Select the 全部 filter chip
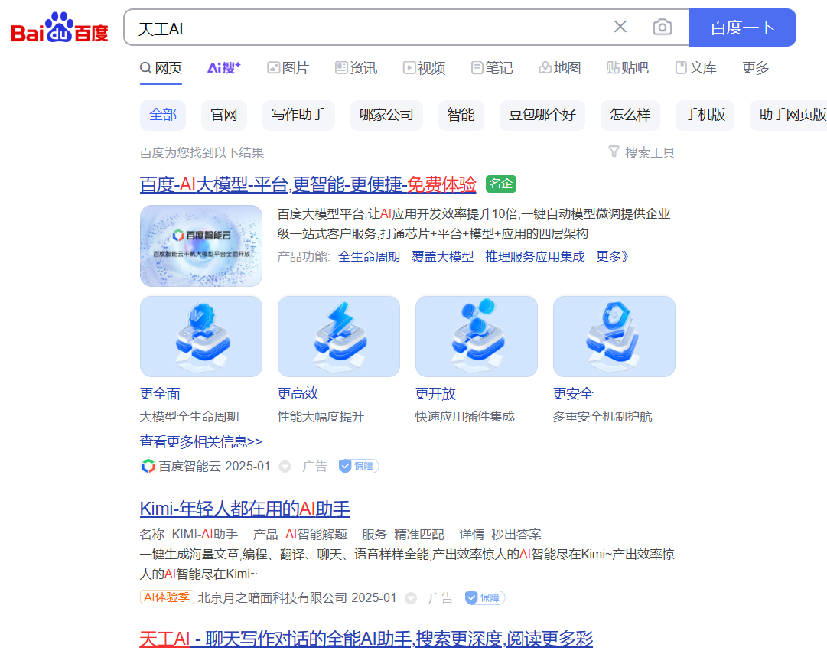This screenshot has width=827, height=654. [163, 115]
